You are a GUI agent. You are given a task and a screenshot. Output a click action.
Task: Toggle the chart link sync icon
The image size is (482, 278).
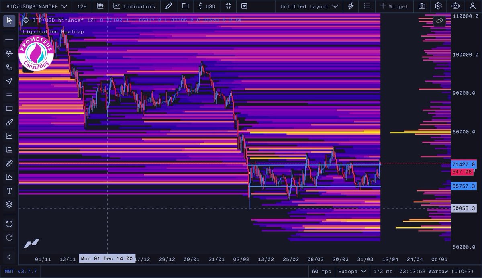[439, 21]
